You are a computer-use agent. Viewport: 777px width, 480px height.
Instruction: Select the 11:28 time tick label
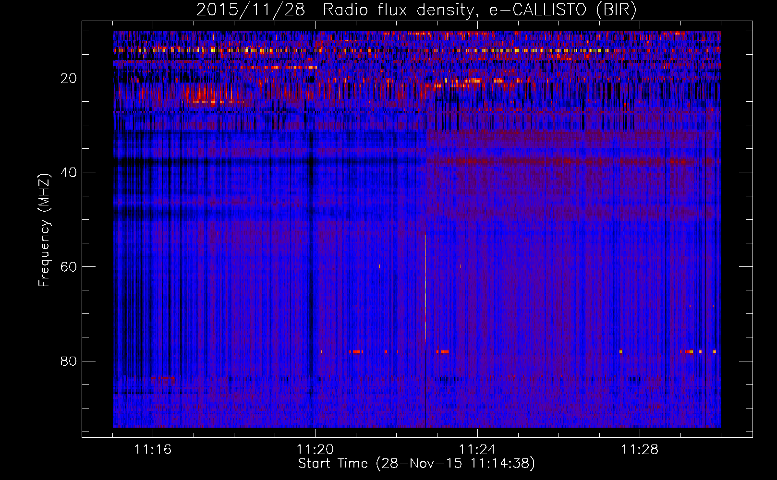pos(640,449)
